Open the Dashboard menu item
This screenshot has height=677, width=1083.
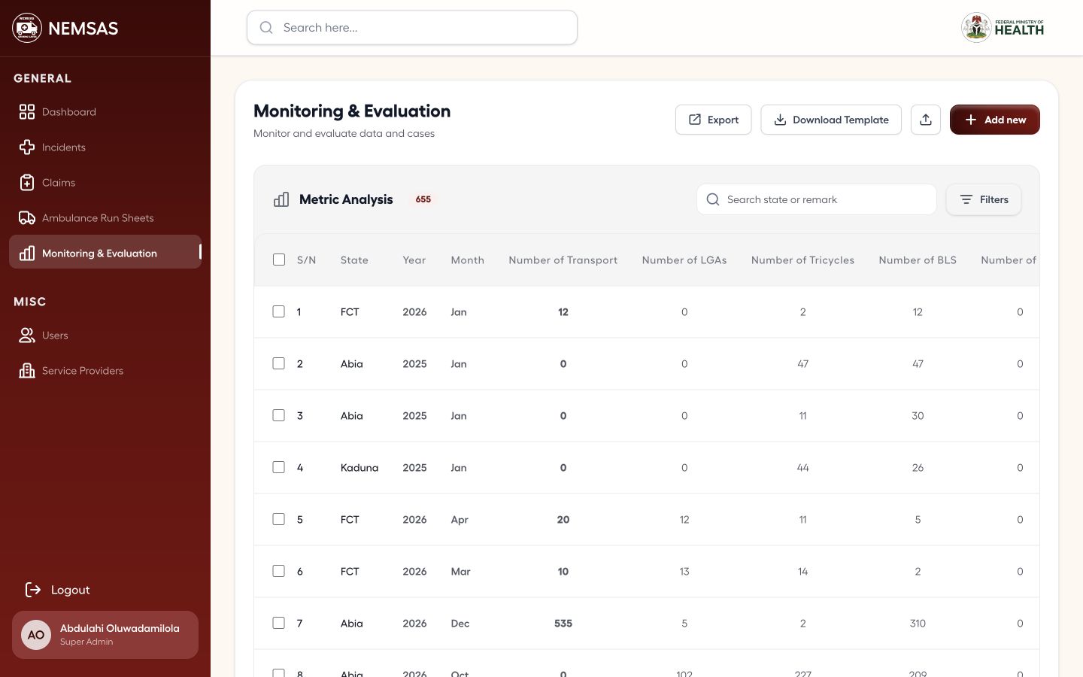point(105,112)
